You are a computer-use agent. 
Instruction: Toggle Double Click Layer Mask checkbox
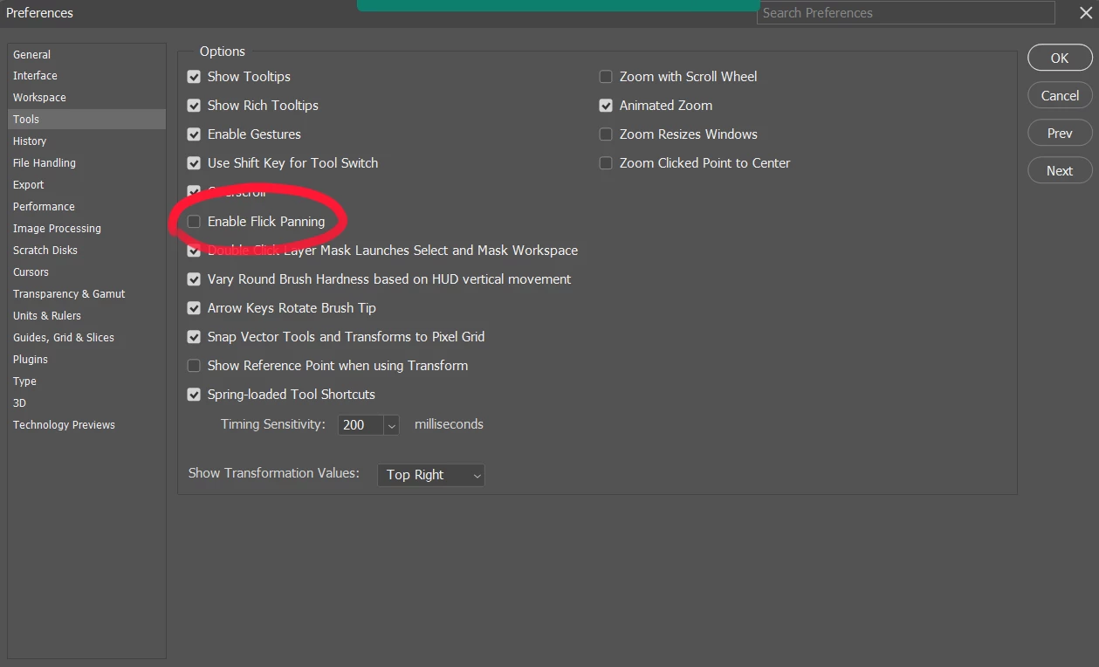[194, 251]
